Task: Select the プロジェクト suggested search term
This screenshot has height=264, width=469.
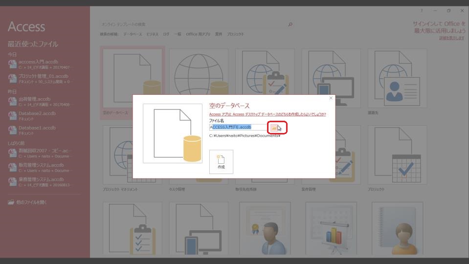Action: (x=235, y=34)
